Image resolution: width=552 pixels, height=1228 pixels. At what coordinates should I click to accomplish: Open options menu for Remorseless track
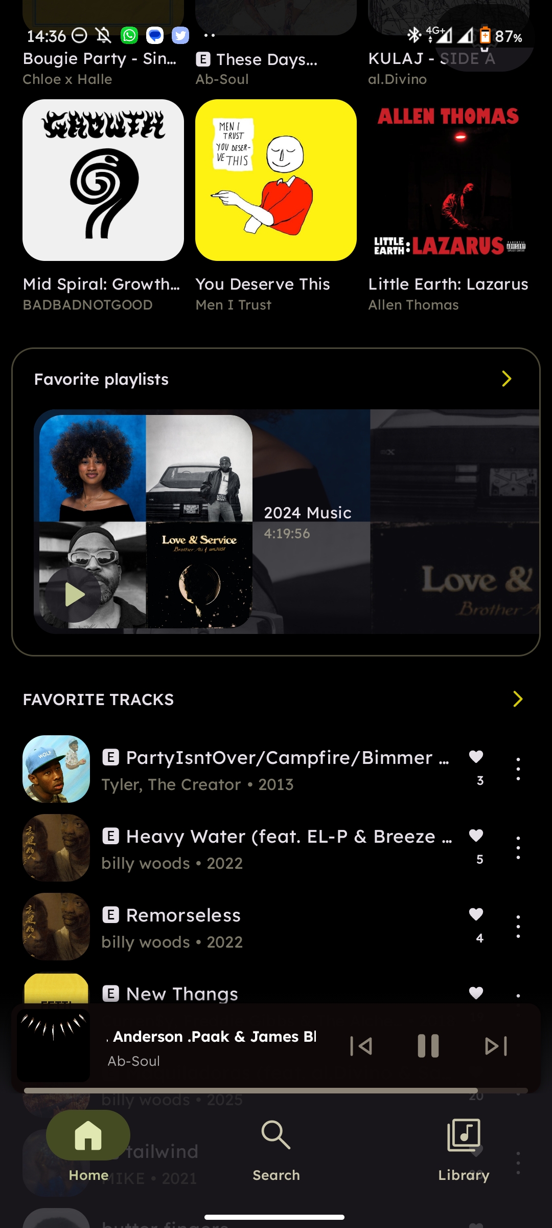pyautogui.click(x=518, y=927)
